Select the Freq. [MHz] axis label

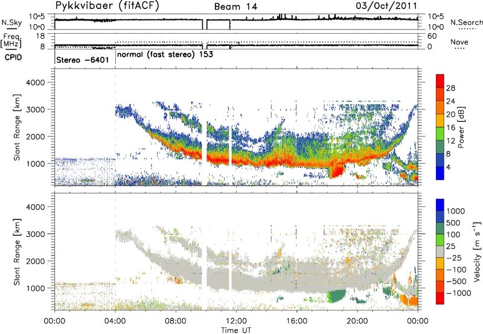pyautogui.click(x=11, y=41)
